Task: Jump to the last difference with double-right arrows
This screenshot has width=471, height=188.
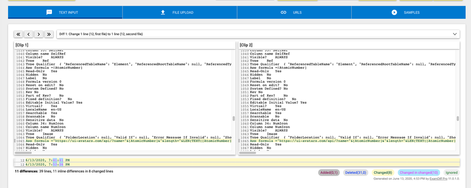Action: point(49,34)
